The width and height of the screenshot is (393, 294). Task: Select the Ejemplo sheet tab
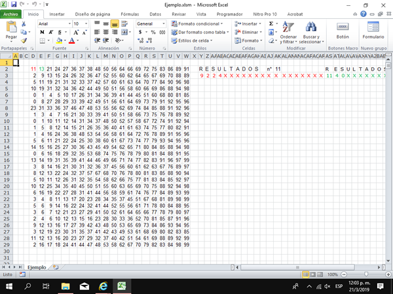click(37, 267)
